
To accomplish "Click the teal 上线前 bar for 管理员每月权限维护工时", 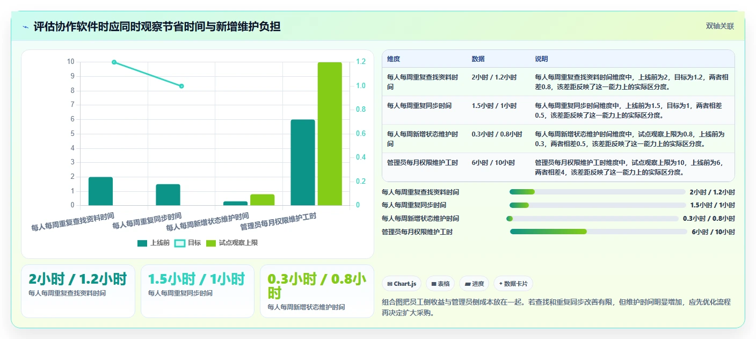I will (303, 162).
